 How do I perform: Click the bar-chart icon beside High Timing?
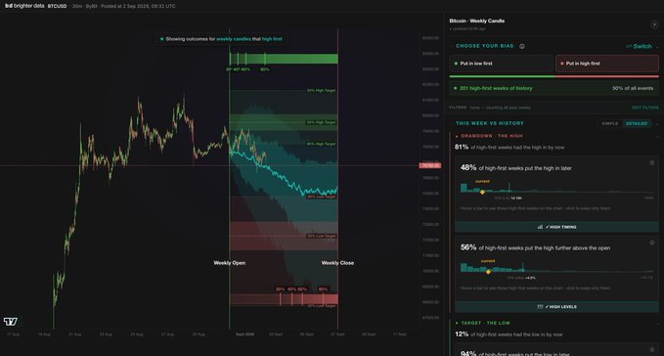coord(540,227)
